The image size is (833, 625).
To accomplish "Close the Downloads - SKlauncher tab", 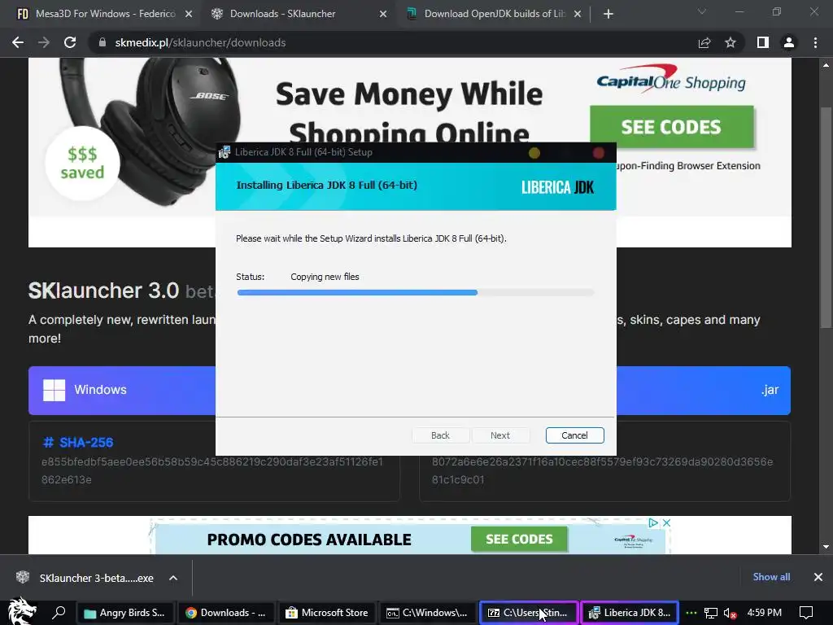I will click(383, 15).
